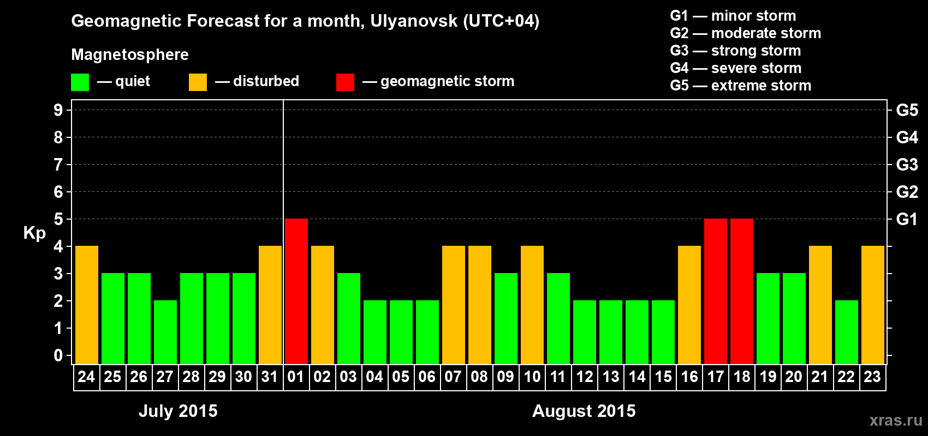Click Kp value 0 on the axis
The height and width of the screenshot is (436, 928).
pyautogui.click(x=58, y=355)
